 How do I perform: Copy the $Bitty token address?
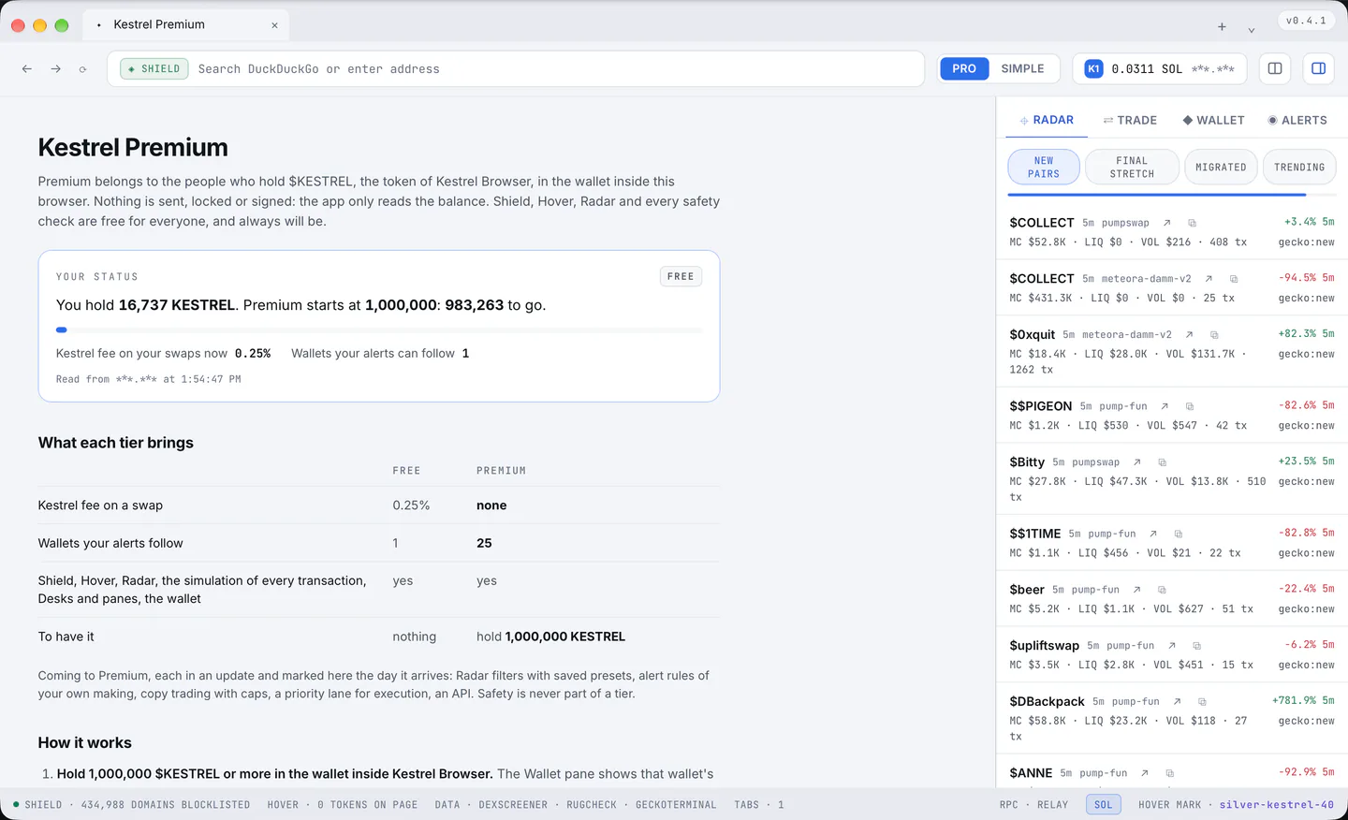[x=1163, y=462]
